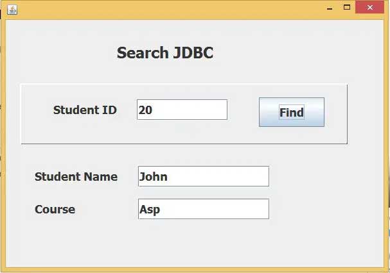Focus the Student Name text field

click(204, 176)
